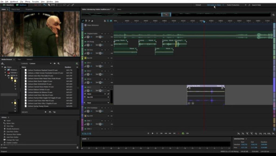The width and height of the screenshot is (276, 156).
Task: Open the SFX 3 output Bus SFX dropdown
Action: [98, 97]
